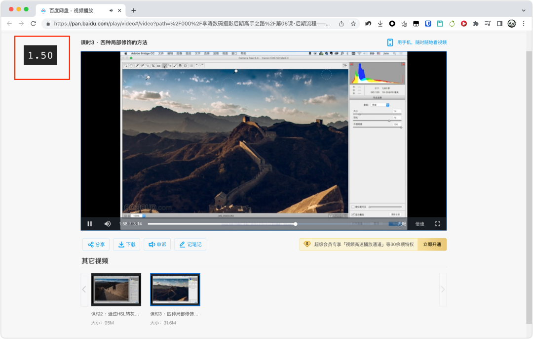Click 立即开通 membership button
This screenshot has width=533, height=339.
pyautogui.click(x=432, y=245)
